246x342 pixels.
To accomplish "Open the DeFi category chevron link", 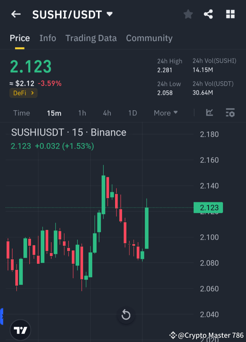I will click(x=23, y=93).
